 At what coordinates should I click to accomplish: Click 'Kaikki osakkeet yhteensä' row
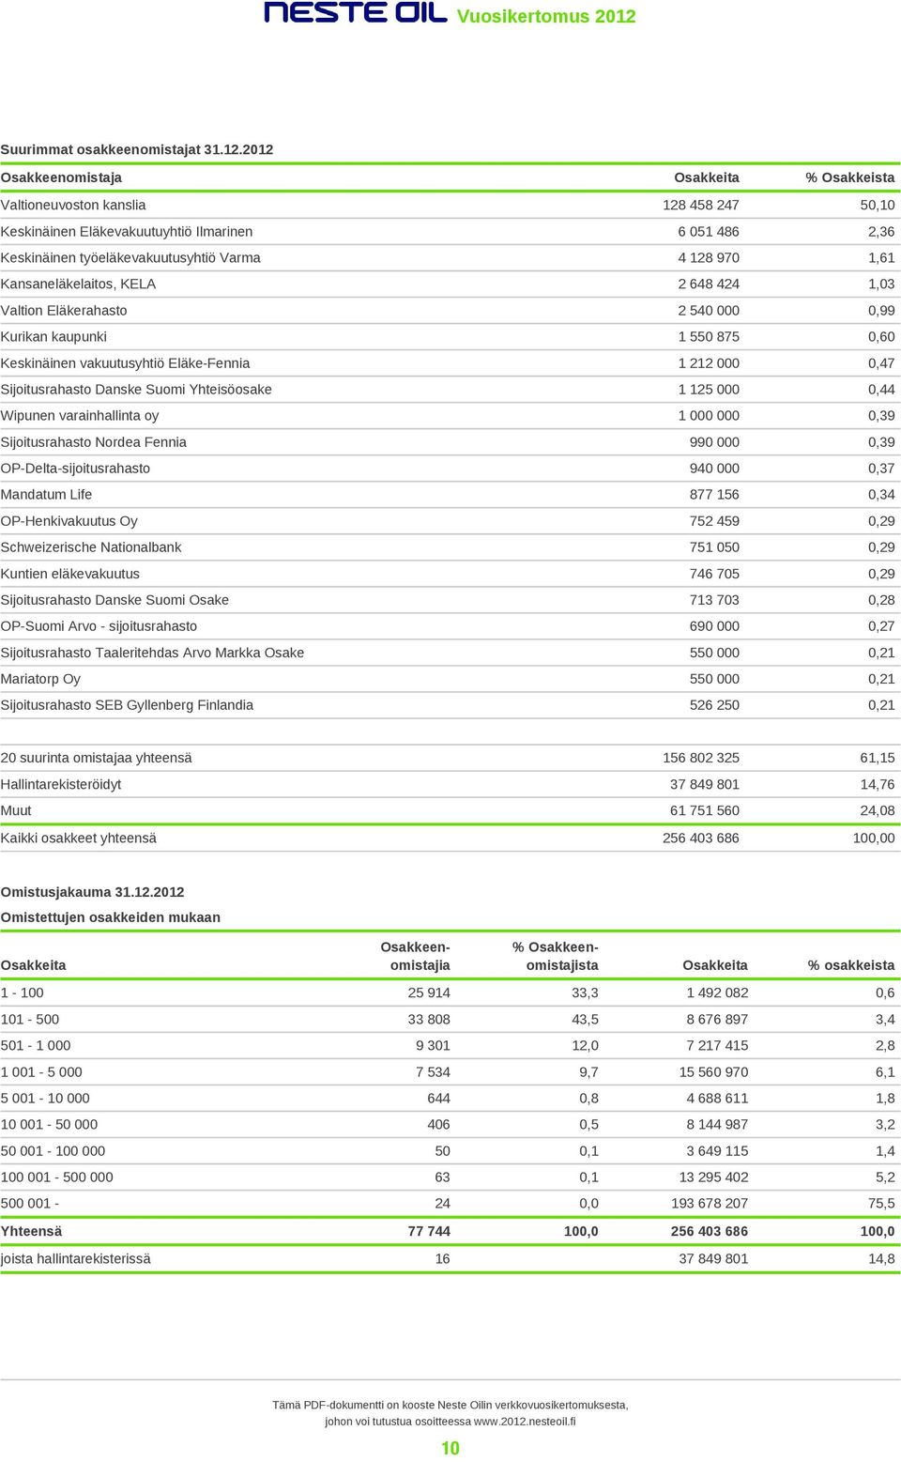(450, 838)
